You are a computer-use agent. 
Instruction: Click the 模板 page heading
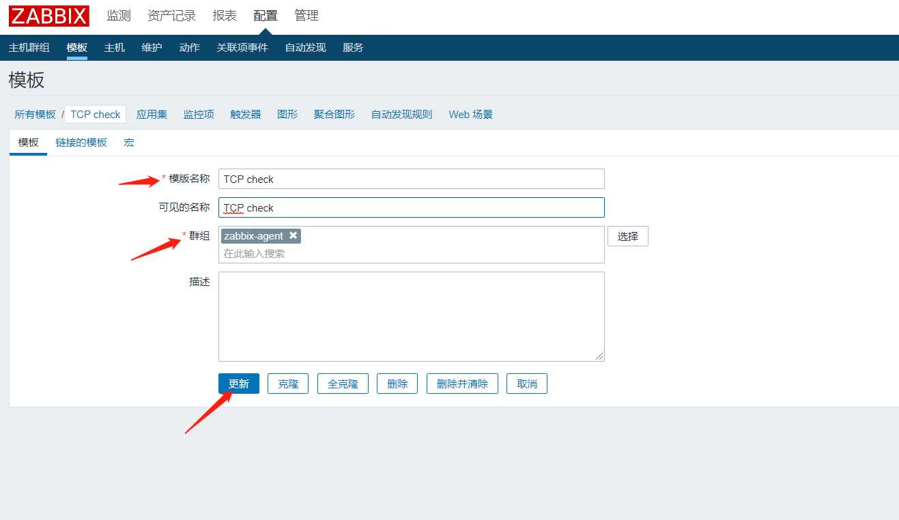click(x=27, y=80)
